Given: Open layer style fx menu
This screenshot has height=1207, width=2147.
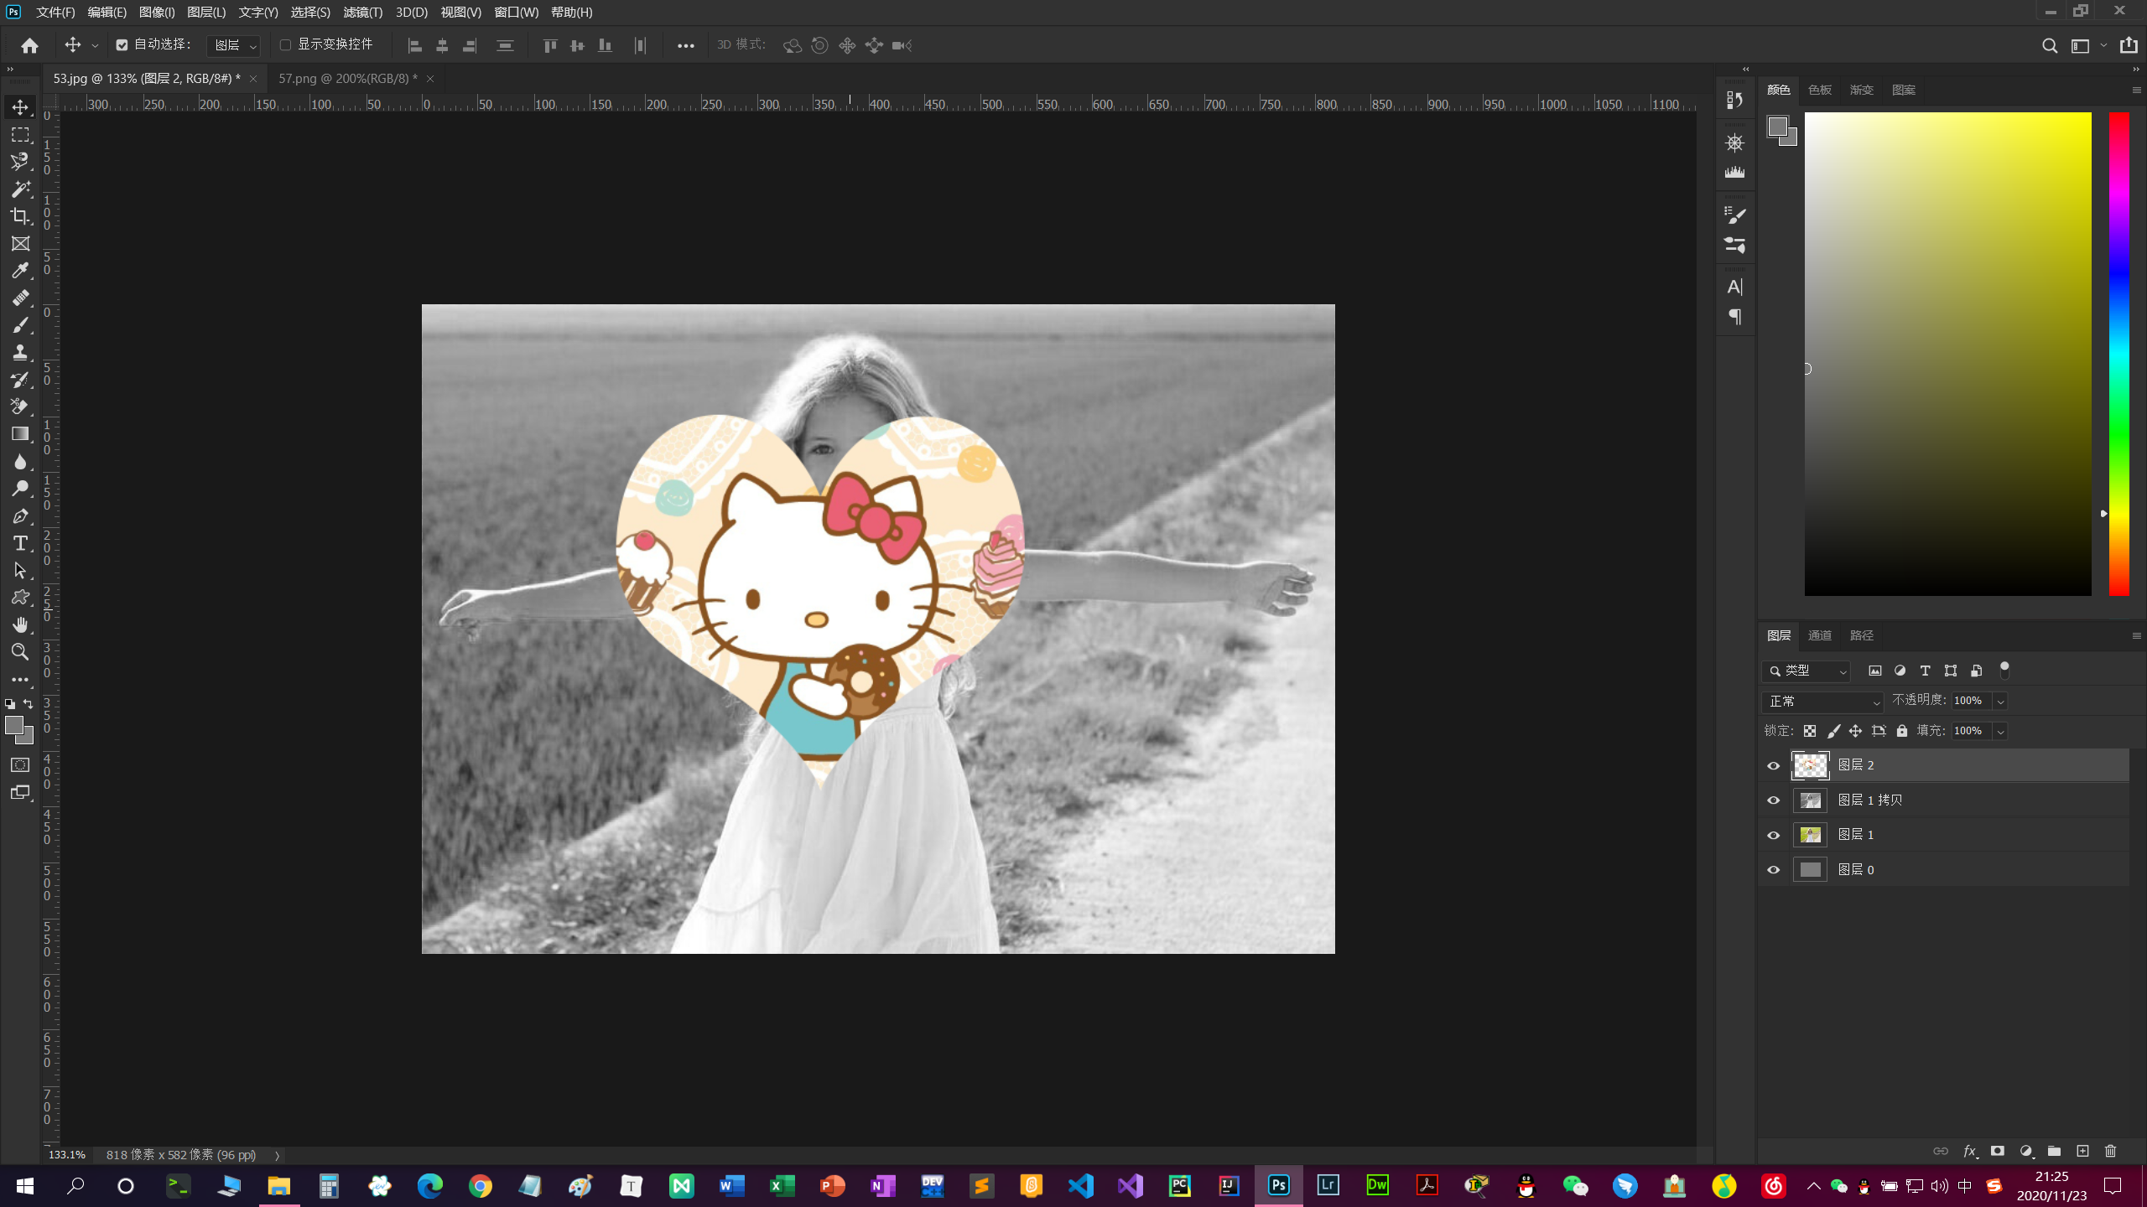Looking at the screenshot, I should coord(1970,1152).
